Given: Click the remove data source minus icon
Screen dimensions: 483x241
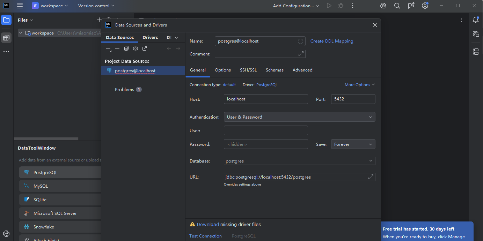Looking at the screenshot, I should 117,48.
